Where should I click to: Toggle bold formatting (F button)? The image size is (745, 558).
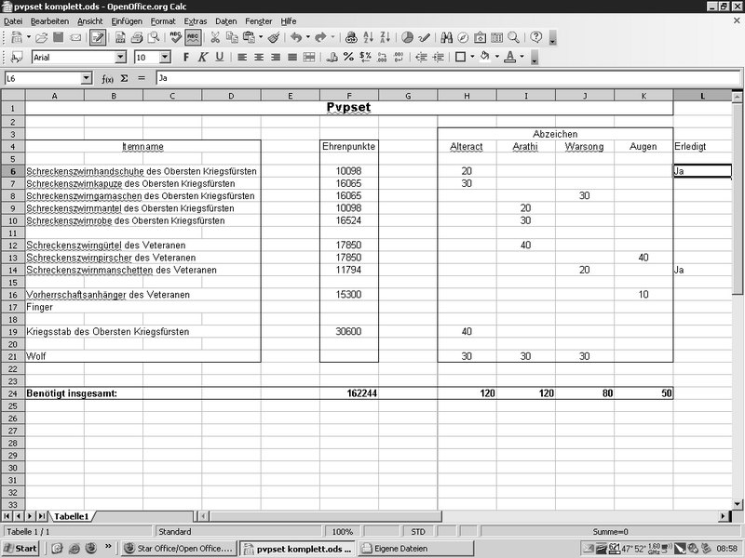point(186,58)
